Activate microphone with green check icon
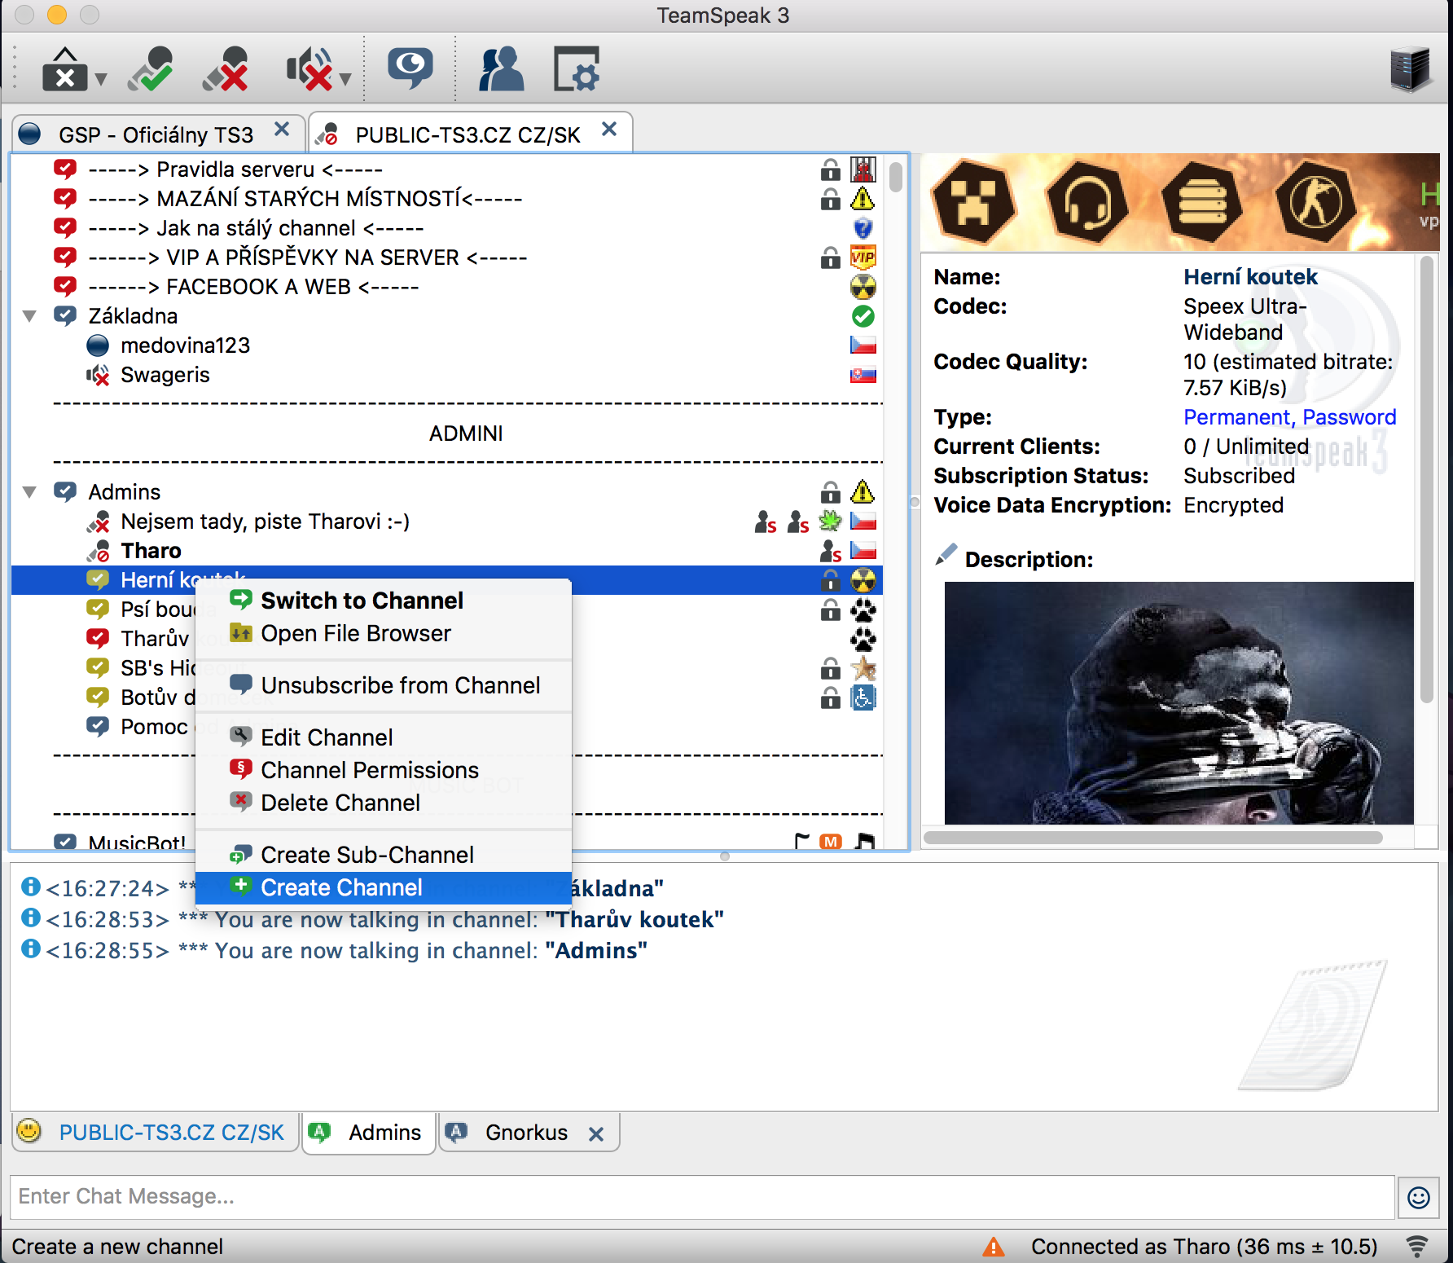 tap(151, 69)
